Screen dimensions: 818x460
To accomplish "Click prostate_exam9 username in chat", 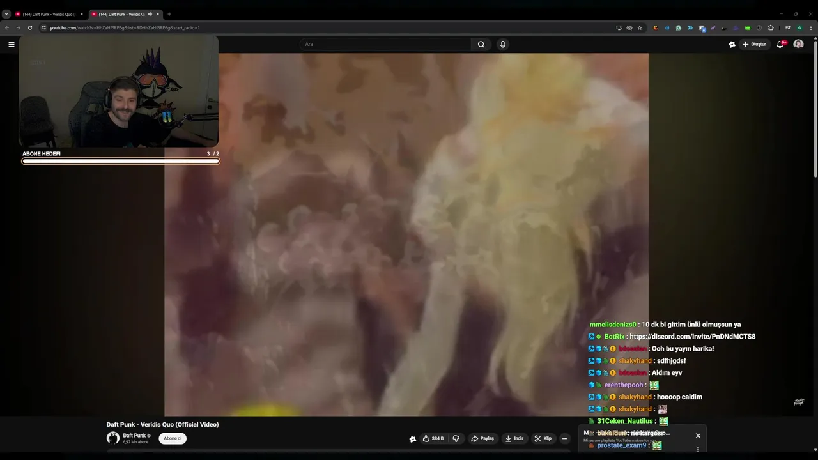I will point(622,445).
